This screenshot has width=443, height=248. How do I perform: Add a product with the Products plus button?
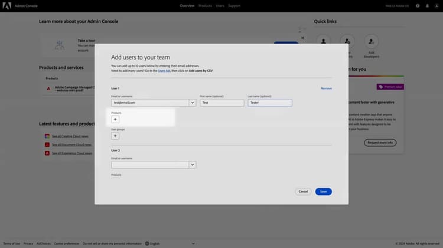(x=115, y=119)
